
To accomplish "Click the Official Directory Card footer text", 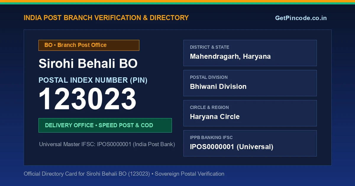I will tap(124, 174).
